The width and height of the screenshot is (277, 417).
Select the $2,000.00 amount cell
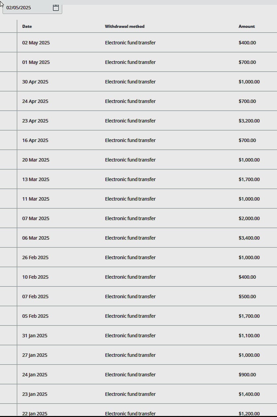[249, 218]
